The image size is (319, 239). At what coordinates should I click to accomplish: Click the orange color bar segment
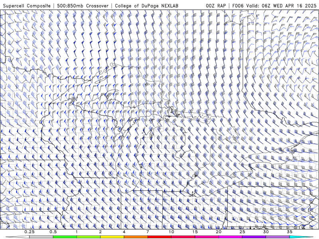pos(136,237)
